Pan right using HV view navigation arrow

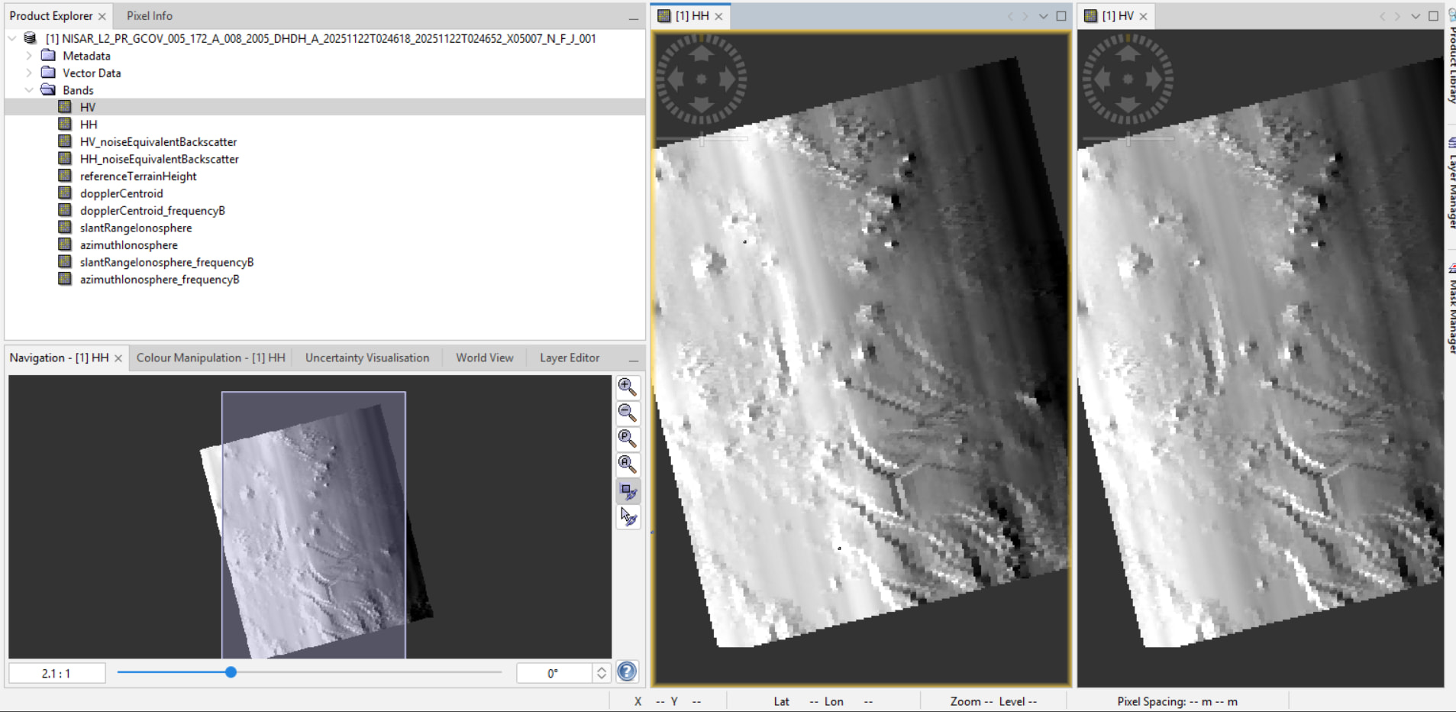coord(1154,79)
